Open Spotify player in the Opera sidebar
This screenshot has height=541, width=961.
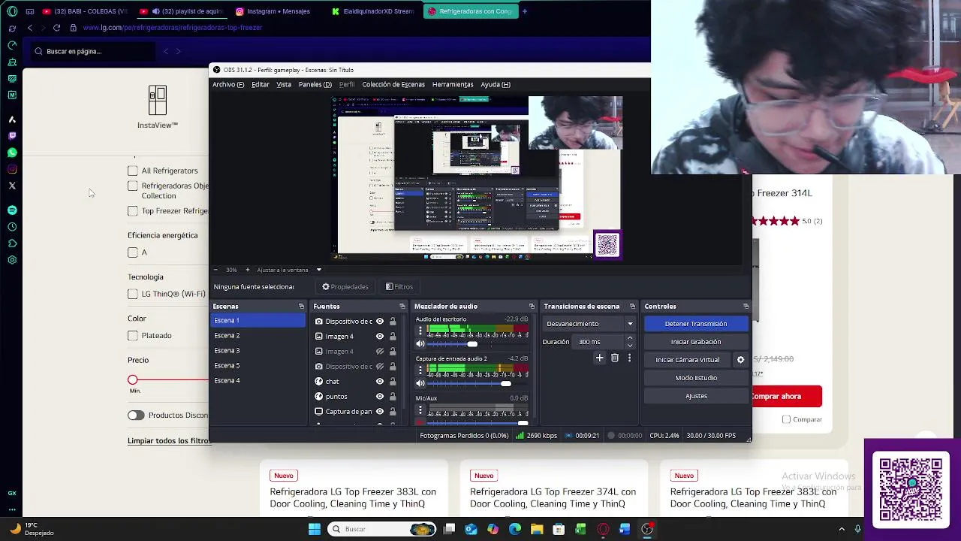tap(12, 210)
